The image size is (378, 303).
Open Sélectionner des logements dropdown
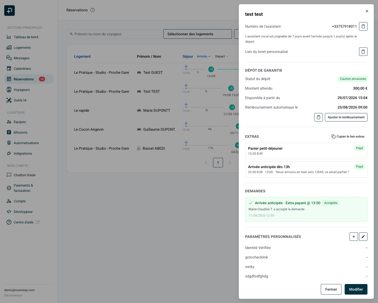[198, 34]
